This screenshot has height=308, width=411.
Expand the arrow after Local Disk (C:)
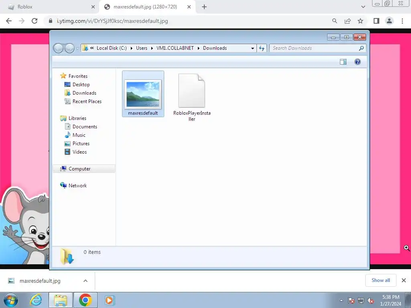[131, 48]
